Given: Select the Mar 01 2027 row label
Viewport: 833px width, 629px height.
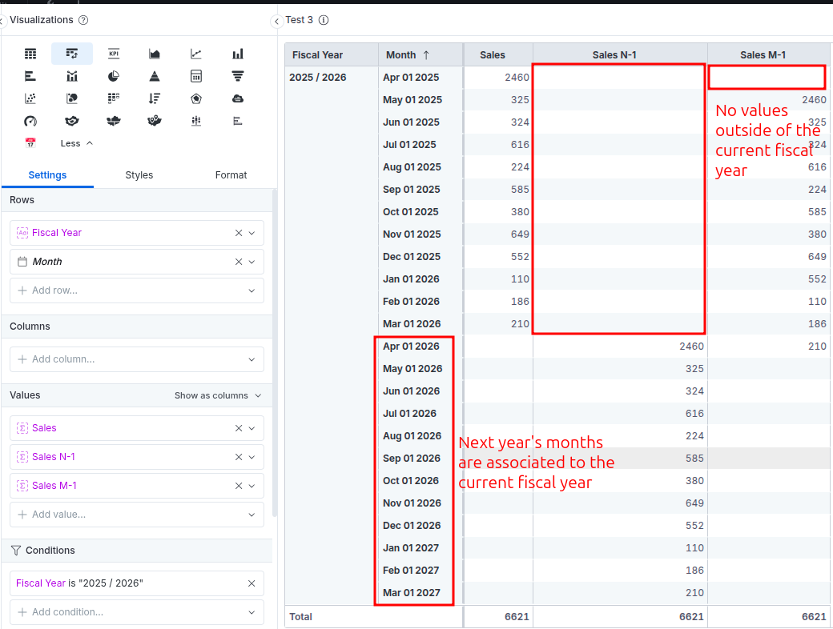Looking at the screenshot, I should pyautogui.click(x=412, y=593).
